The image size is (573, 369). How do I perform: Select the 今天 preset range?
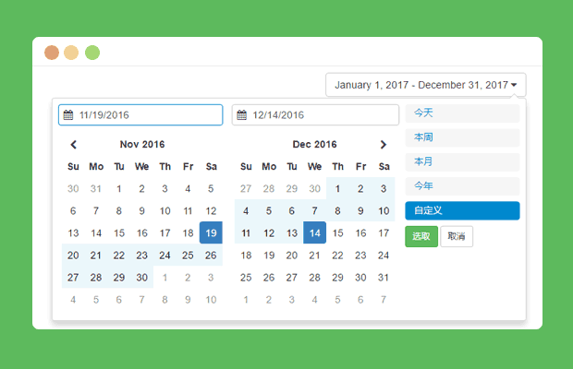coord(462,113)
